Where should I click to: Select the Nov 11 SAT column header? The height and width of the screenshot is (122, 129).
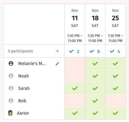pyautogui.click(x=75, y=24)
